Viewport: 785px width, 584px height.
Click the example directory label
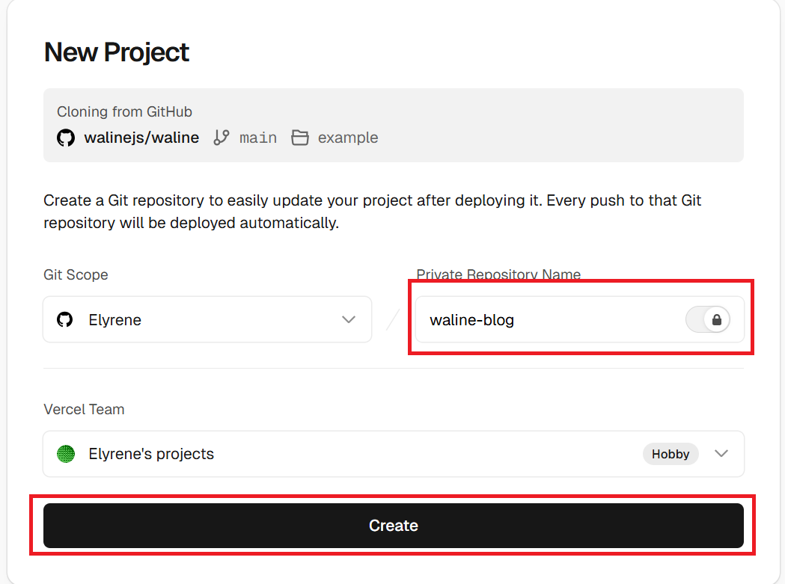pos(348,138)
